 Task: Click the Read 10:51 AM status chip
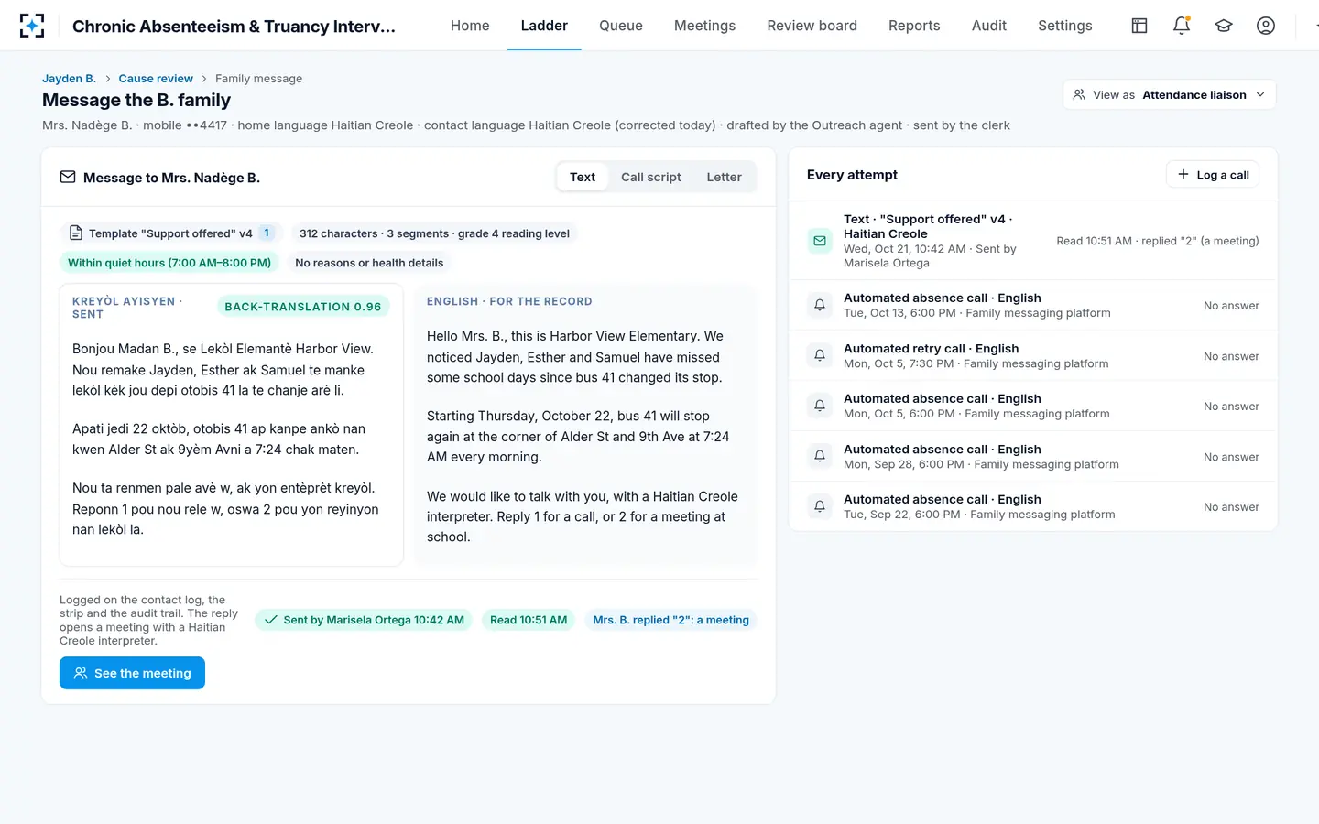pos(529,620)
